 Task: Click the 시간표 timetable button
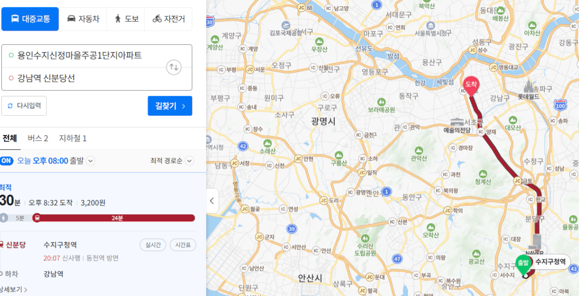pyautogui.click(x=182, y=245)
